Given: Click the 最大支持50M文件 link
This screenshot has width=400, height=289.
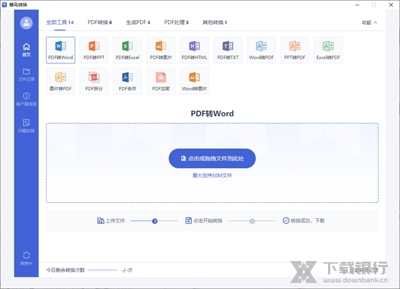Looking at the screenshot, I should point(212,175).
